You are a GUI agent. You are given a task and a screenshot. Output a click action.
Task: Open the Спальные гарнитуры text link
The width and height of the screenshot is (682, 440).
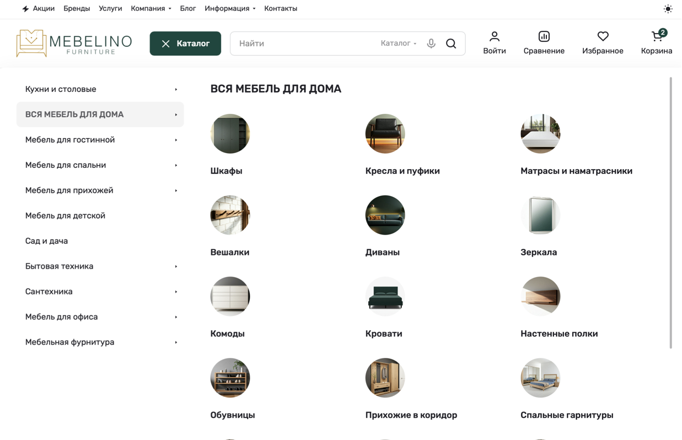(567, 416)
